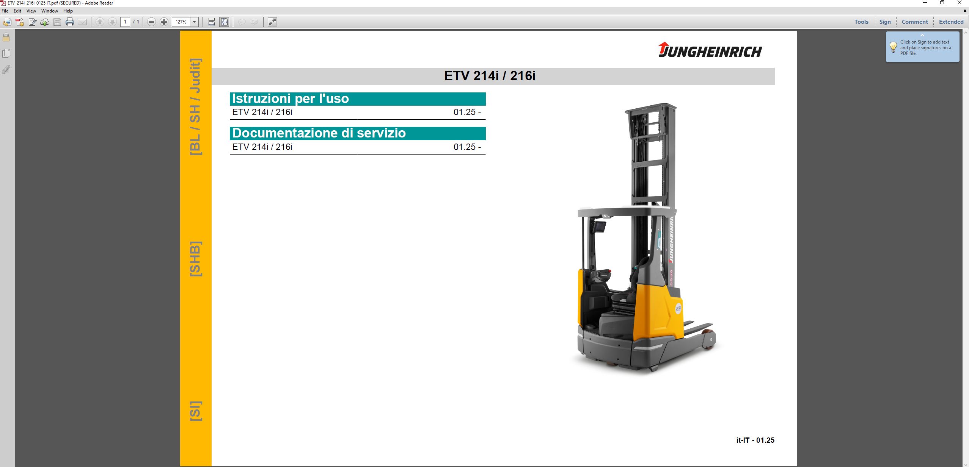Image resolution: width=969 pixels, height=467 pixels.
Task: Expand the zoom level dropdown arrow
Action: pyautogui.click(x=195, y=22)
